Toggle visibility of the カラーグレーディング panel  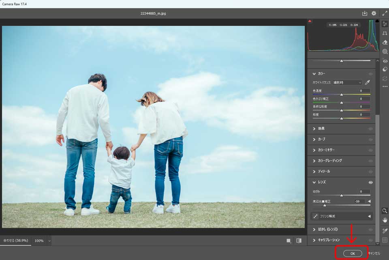pos(370,161)
